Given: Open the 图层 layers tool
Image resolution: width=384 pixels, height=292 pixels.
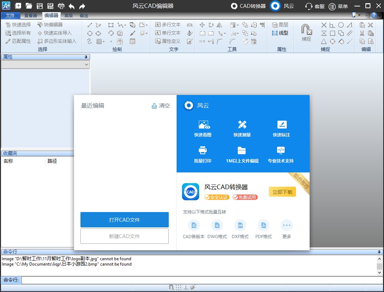Looking at the screenshot, I should (280, 25).
